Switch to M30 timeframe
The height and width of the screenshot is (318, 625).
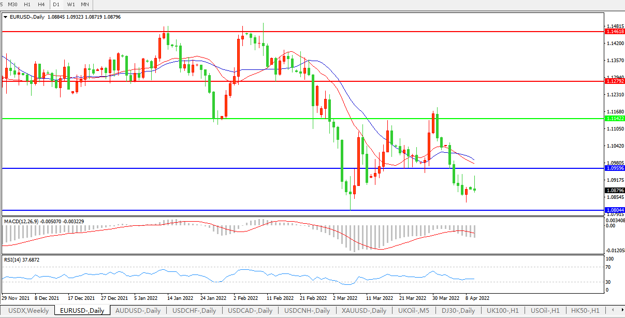(13, 5)
